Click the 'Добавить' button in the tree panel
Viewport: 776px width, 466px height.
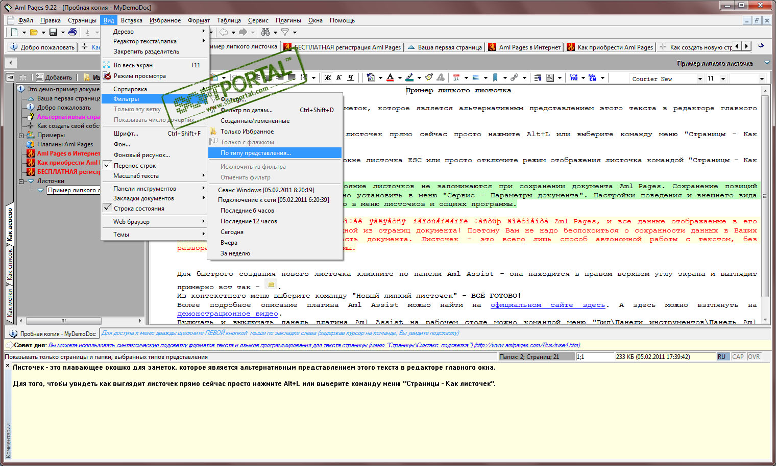click(x=54, y=77)
